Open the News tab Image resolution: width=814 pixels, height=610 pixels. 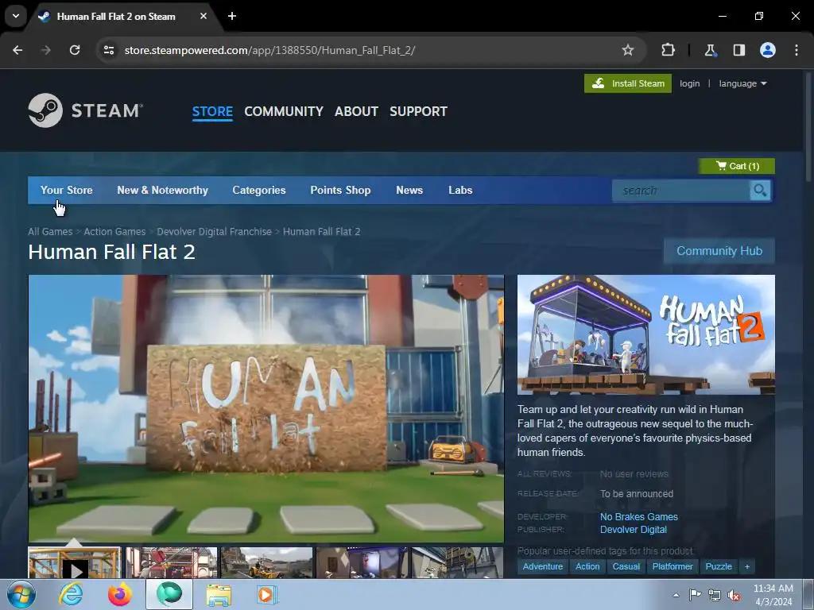(x=409, y=191)
